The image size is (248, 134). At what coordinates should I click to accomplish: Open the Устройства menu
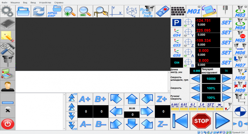[45, 2]
